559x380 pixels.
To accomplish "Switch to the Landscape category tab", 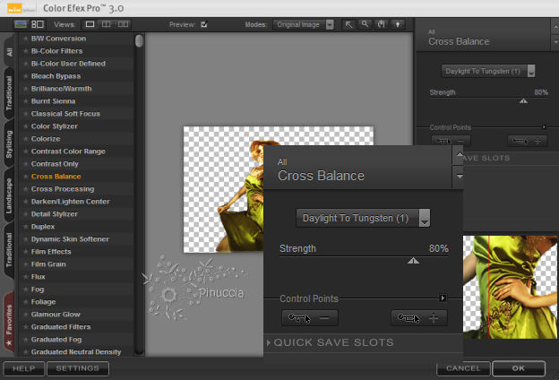I will (x=9, y=195).
